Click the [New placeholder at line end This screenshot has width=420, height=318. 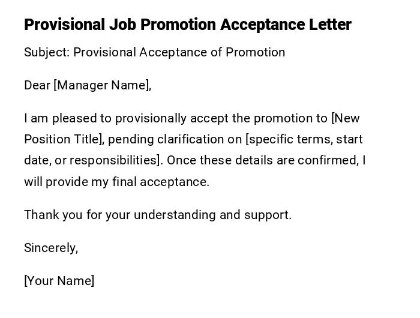coord(346,118)
